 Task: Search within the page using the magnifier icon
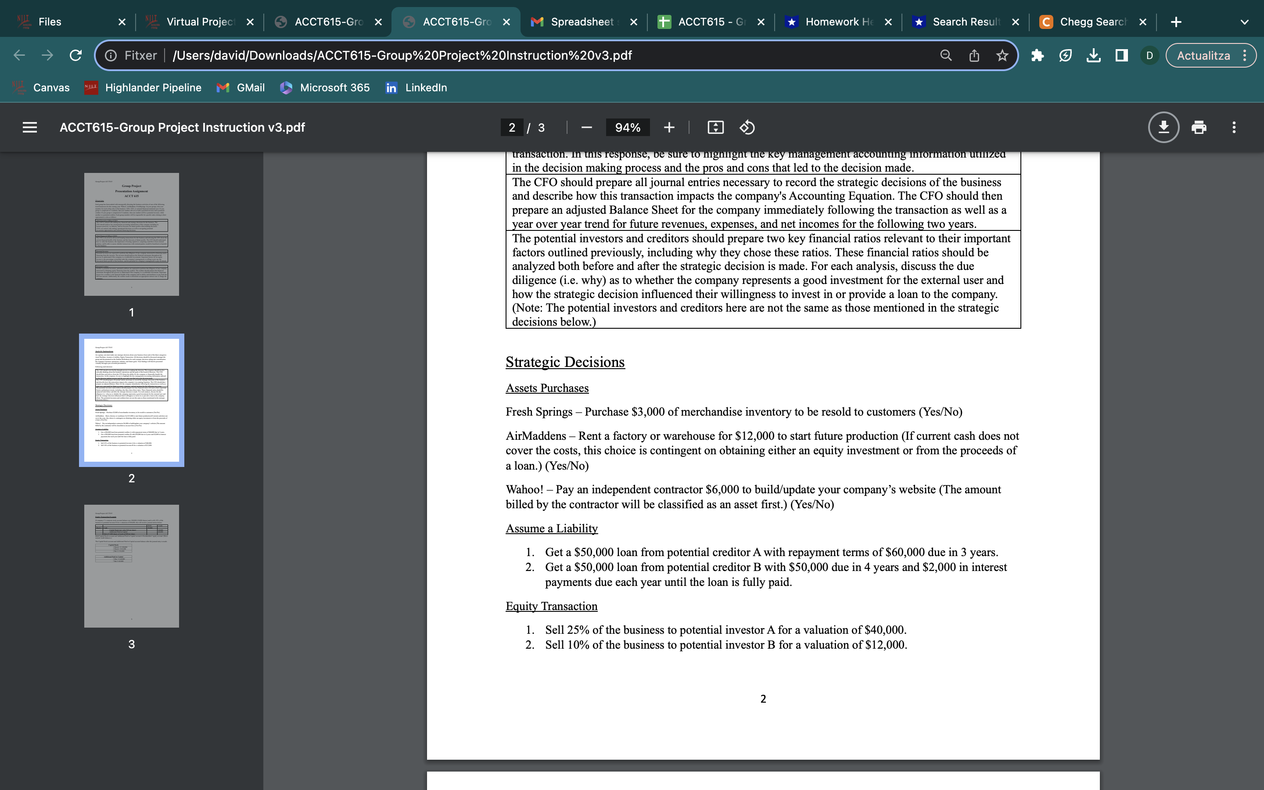[x=945, y=55]
